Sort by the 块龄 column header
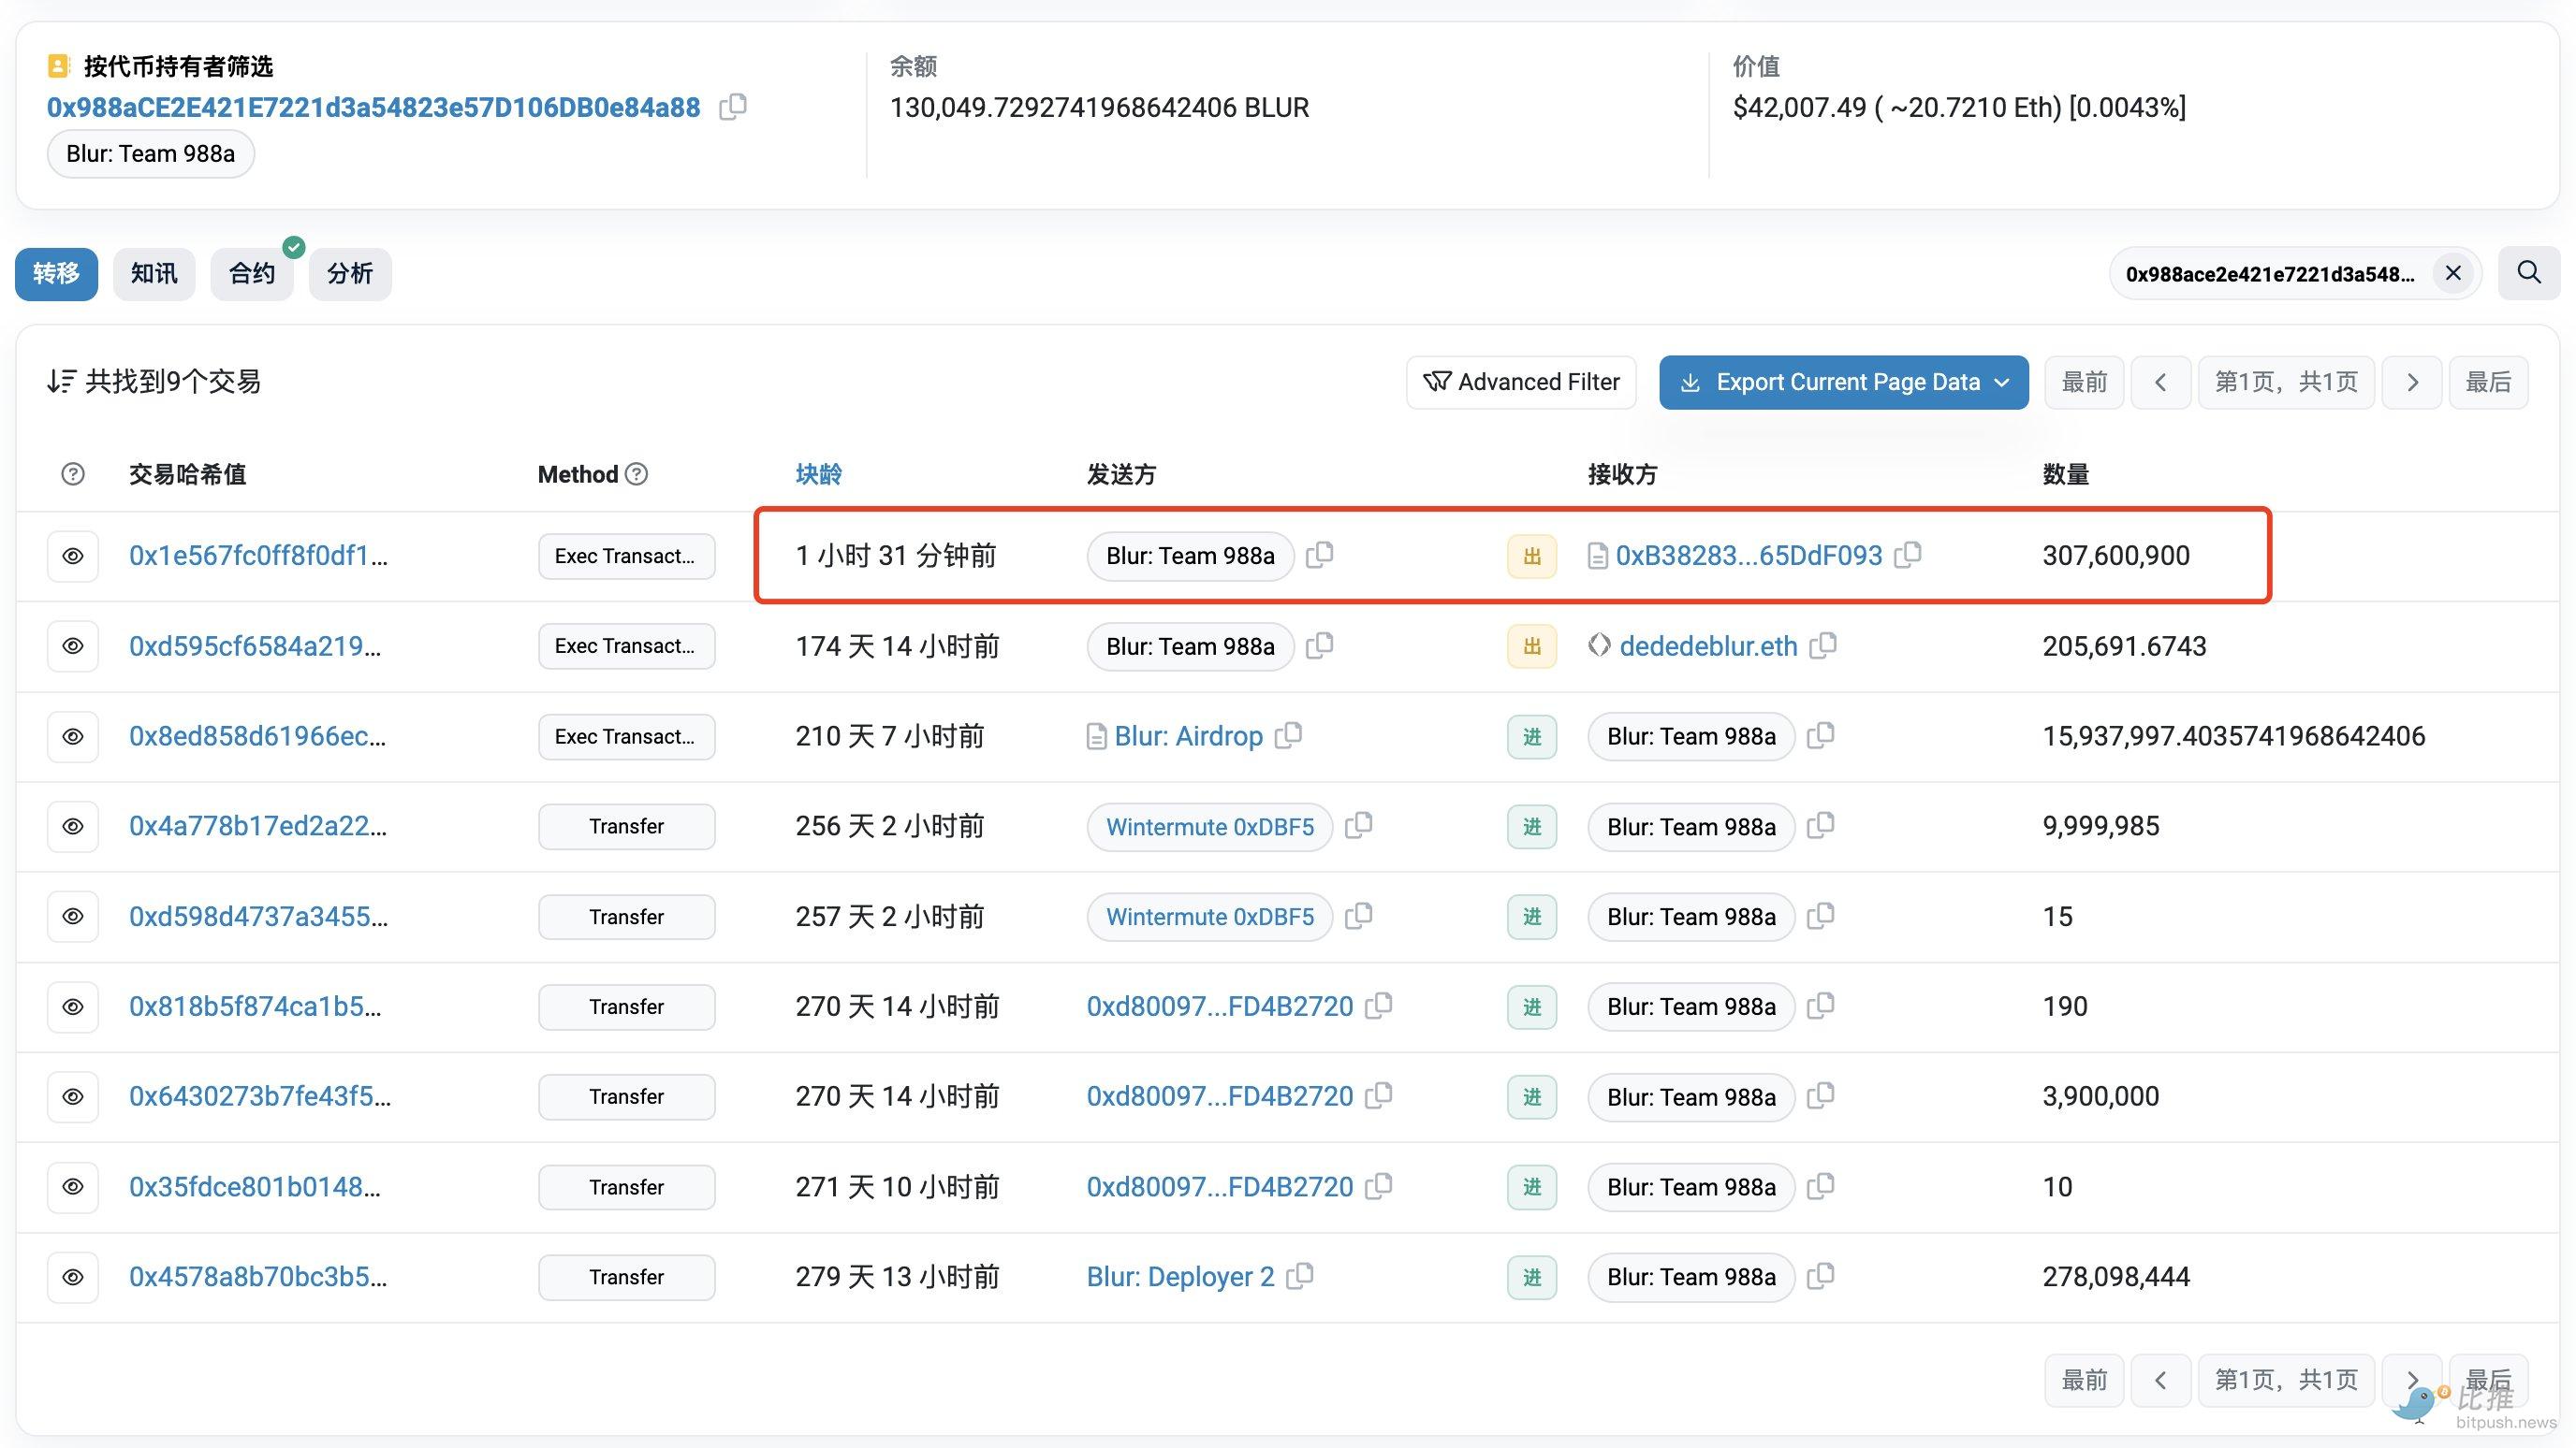Screen dimensions: 2576x1448 [818, 473]
